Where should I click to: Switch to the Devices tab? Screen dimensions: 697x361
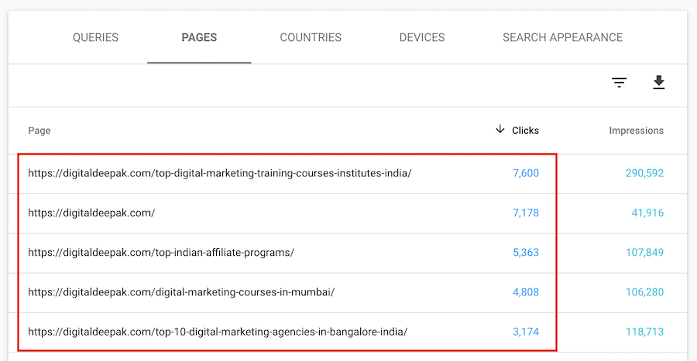422,37
